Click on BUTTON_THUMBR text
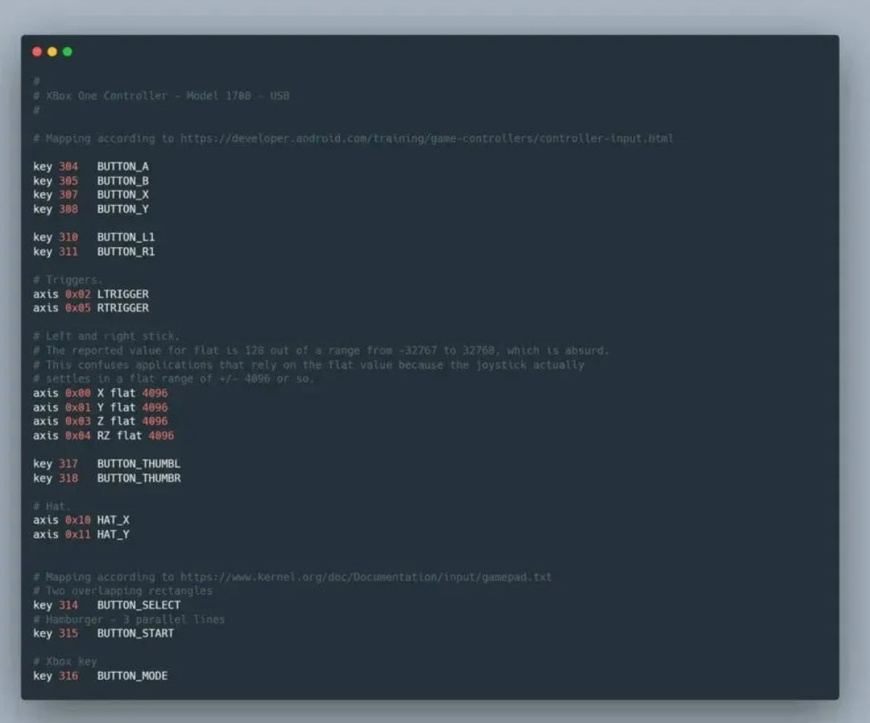 (138, 478)
